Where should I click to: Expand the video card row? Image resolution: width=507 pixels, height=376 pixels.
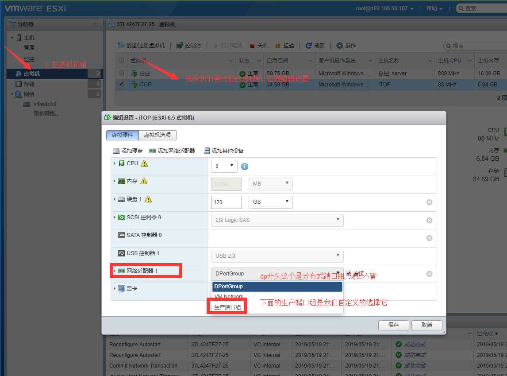tap(115, 288)
